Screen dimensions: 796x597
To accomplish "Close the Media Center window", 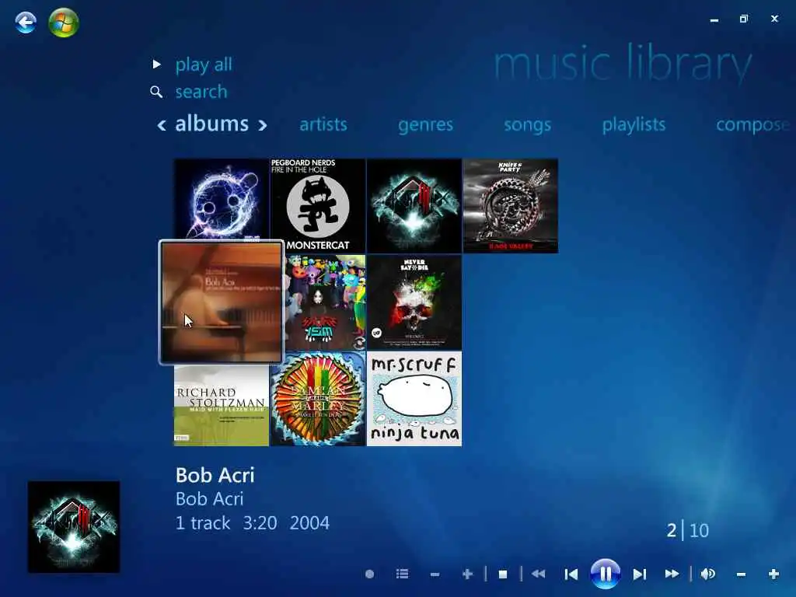I will [x=774, y=19].
